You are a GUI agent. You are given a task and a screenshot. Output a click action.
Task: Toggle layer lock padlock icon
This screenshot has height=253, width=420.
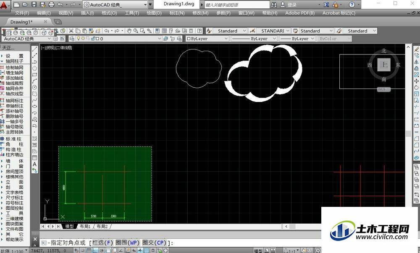(93, 39)
